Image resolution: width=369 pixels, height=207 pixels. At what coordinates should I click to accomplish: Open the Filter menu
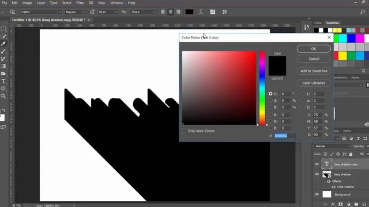tap(80, 3)
